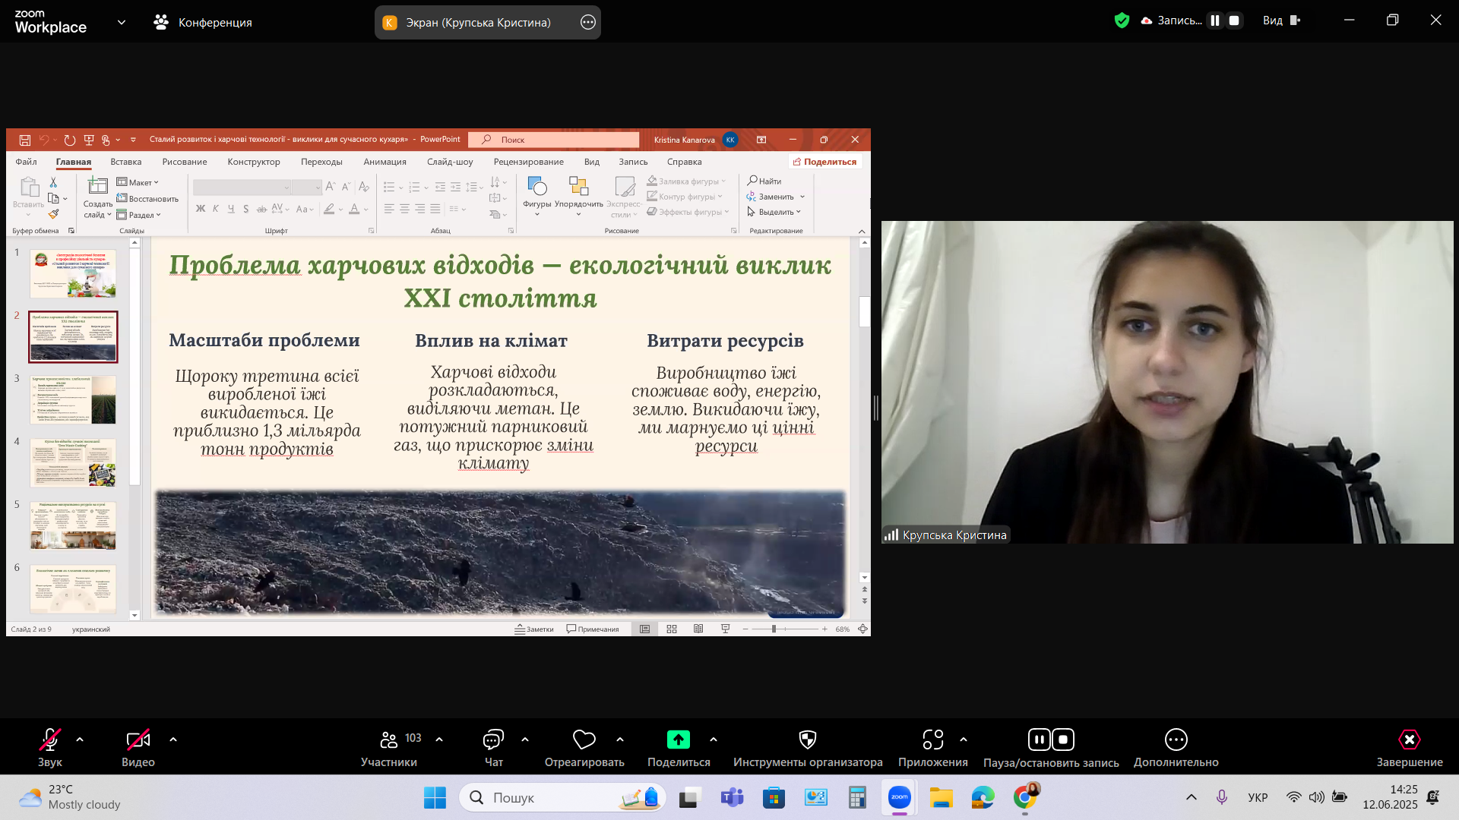Select the Конференция tab
The image size is (1459, 820).
204,23
